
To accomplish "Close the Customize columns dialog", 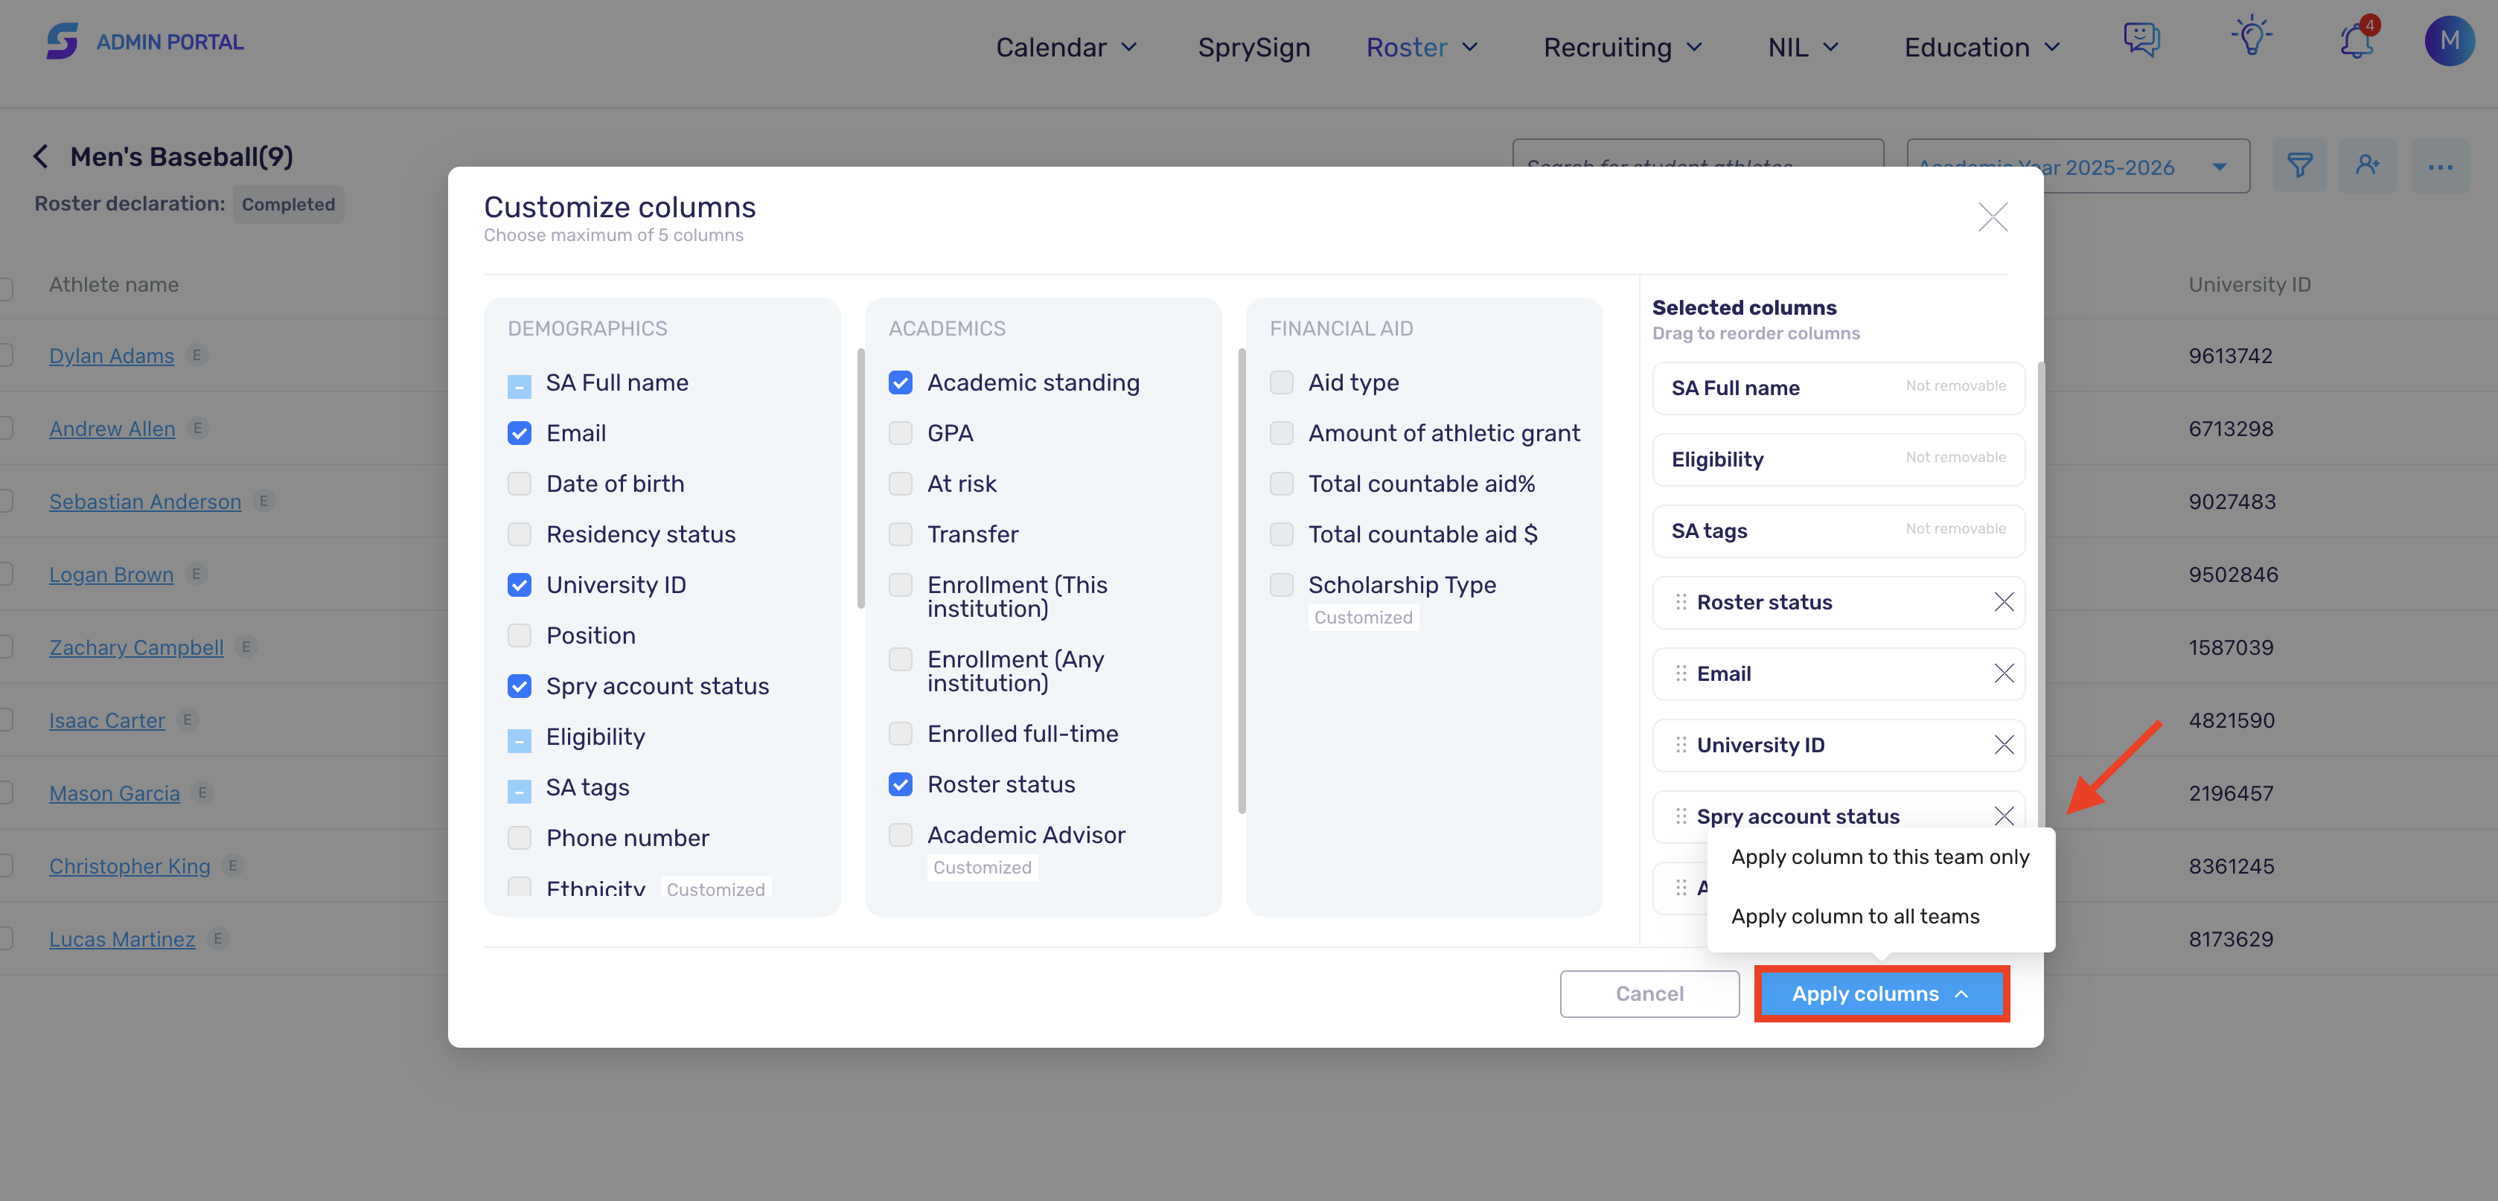I will coord(1993,216).
